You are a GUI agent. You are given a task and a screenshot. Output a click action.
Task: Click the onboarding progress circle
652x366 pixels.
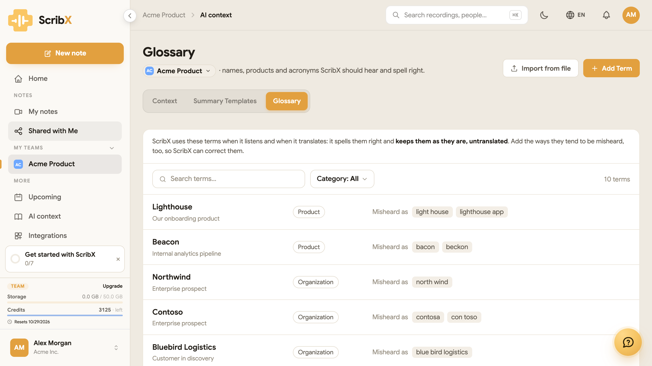click(x=15, y=259)
